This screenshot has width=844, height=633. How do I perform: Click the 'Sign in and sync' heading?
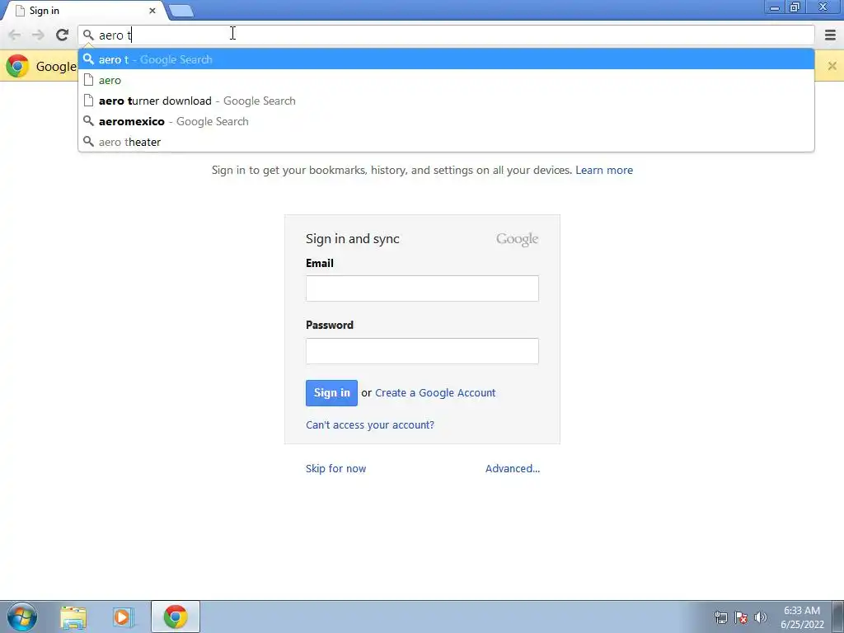pos(353,238)
